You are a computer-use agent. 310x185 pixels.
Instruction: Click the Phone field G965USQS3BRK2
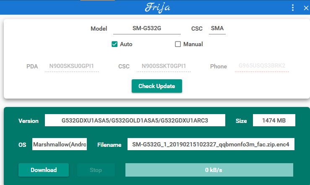click(x=262, y=66)
